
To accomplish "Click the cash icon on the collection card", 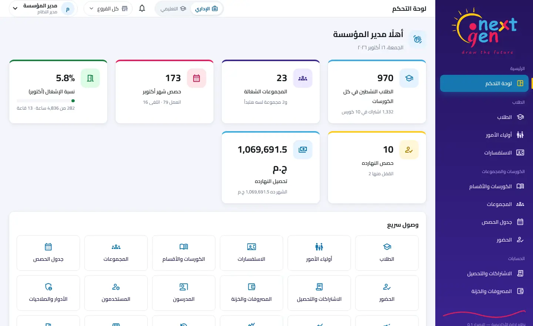I will pyautogui.click(x=303, y=150).
